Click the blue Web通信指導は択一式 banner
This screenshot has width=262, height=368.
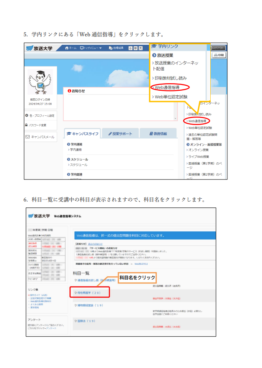(x=145, y=235)
